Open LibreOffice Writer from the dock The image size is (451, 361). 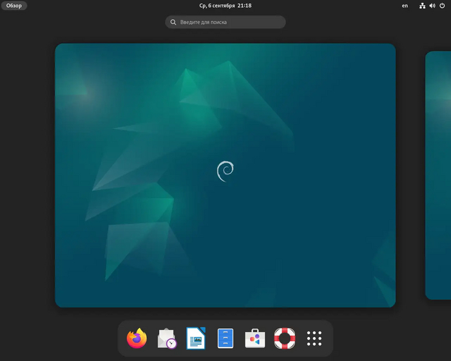click(196, 338)
